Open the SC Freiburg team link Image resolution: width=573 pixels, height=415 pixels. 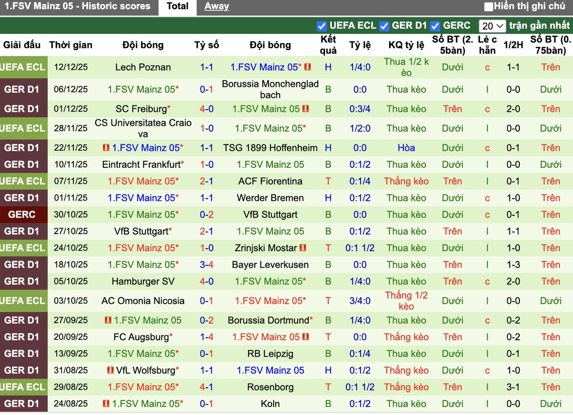point(141,109)
